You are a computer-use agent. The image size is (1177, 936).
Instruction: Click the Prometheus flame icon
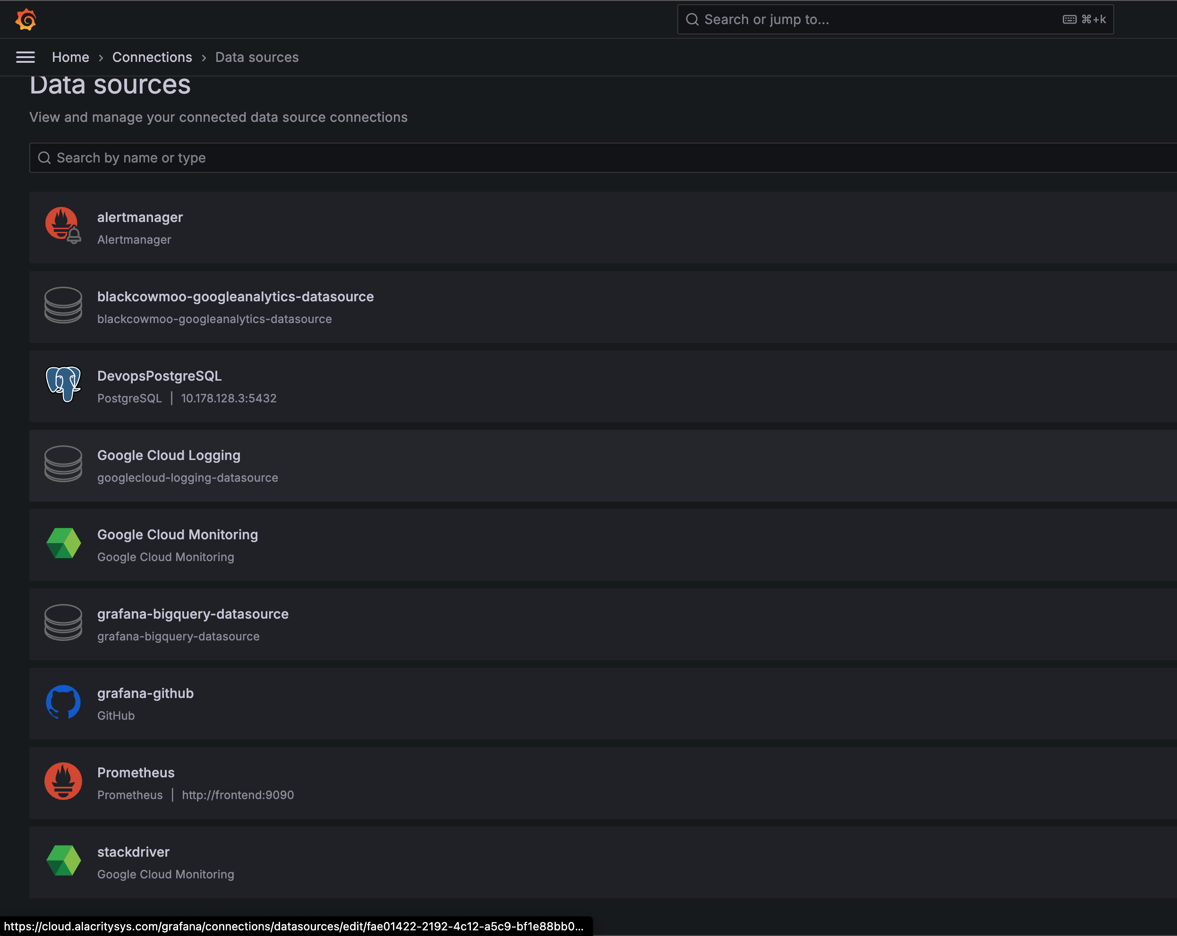63,781
